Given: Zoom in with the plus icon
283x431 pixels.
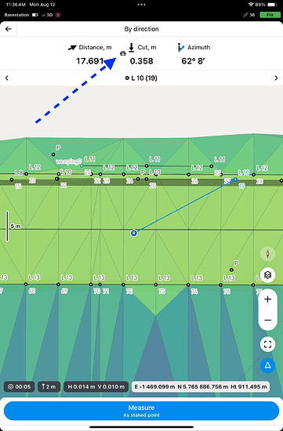Looking at the screenshot, I should 267,299.
